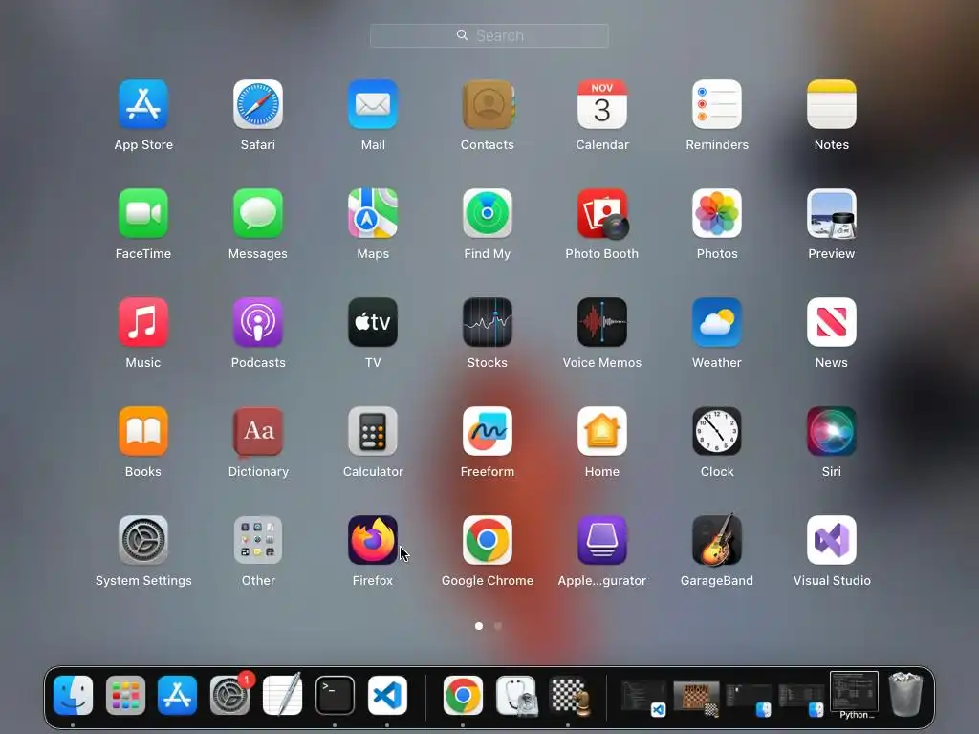979x734 pixels.
Task: Open Finder in the Dock
Action: click(x=73, y=695)
